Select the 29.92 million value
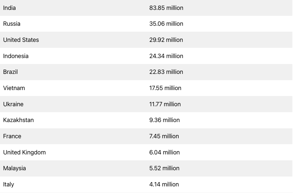 pos(166,40)
